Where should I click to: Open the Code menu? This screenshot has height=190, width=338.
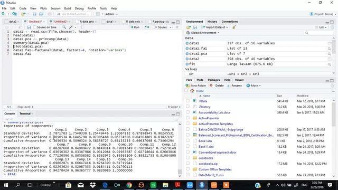pyautogui.click(x=23, y=8)
